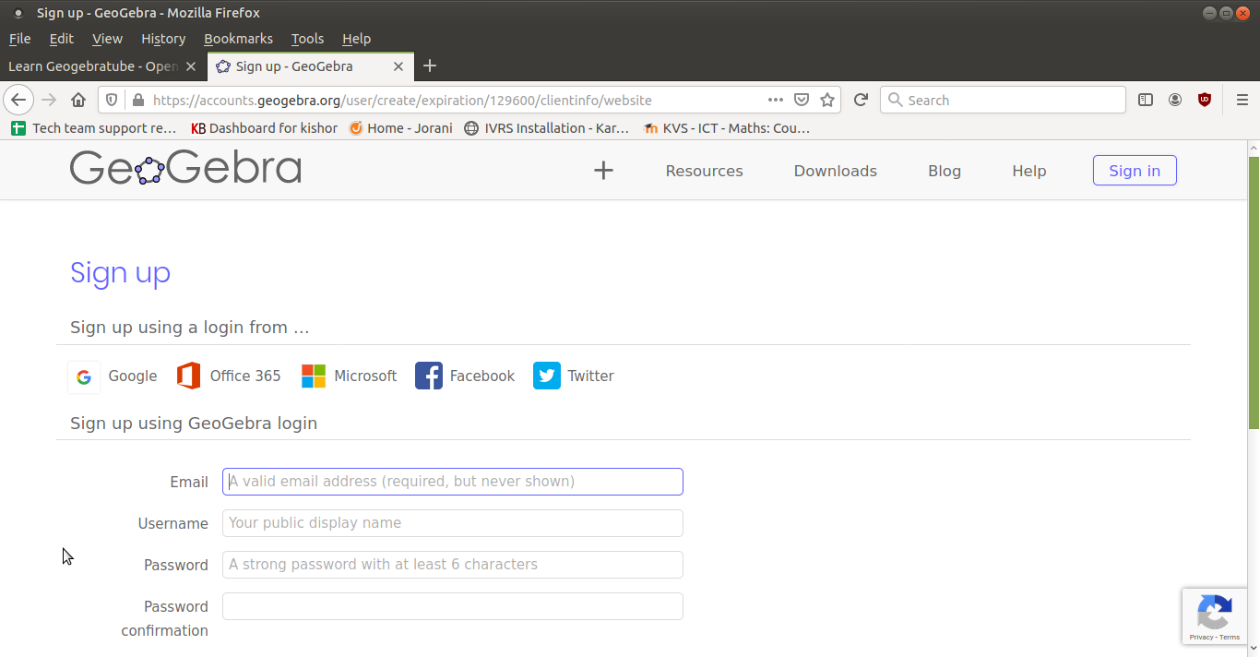Click the Password input field
Viewport: 1260px width, 657px height.
(452, 565)
